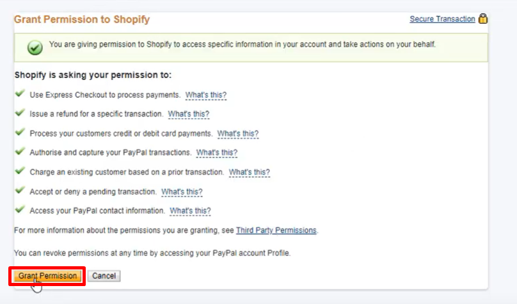Viewport: 517px width, 304px height.
Task: Follow the Third Party Permissions link
Action: [276, 230]
